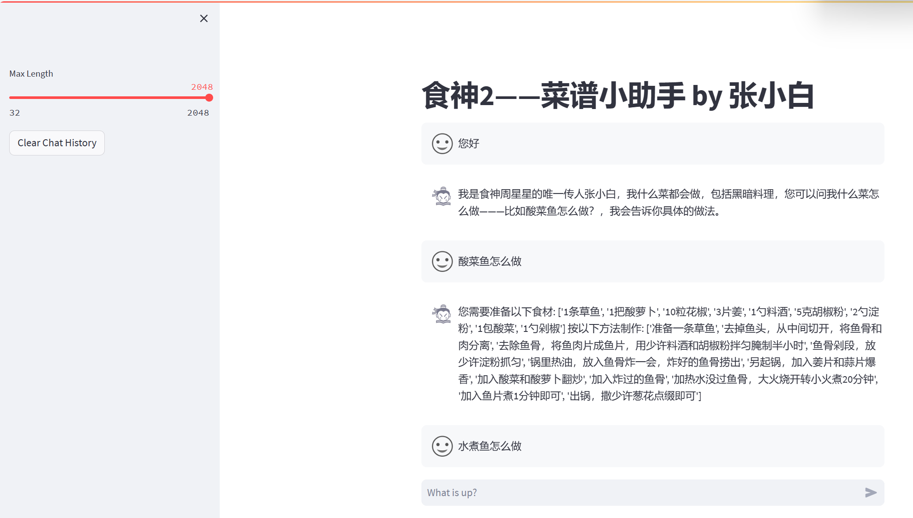Close the sidebar with the X icon
913x518 pixels.
click(203, 18)
